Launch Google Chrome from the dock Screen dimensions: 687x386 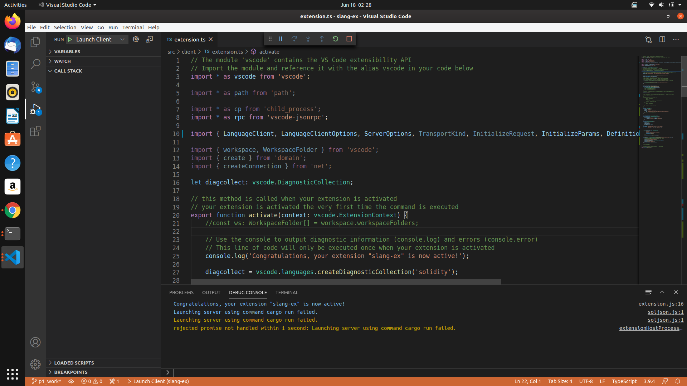coord(13,210)
